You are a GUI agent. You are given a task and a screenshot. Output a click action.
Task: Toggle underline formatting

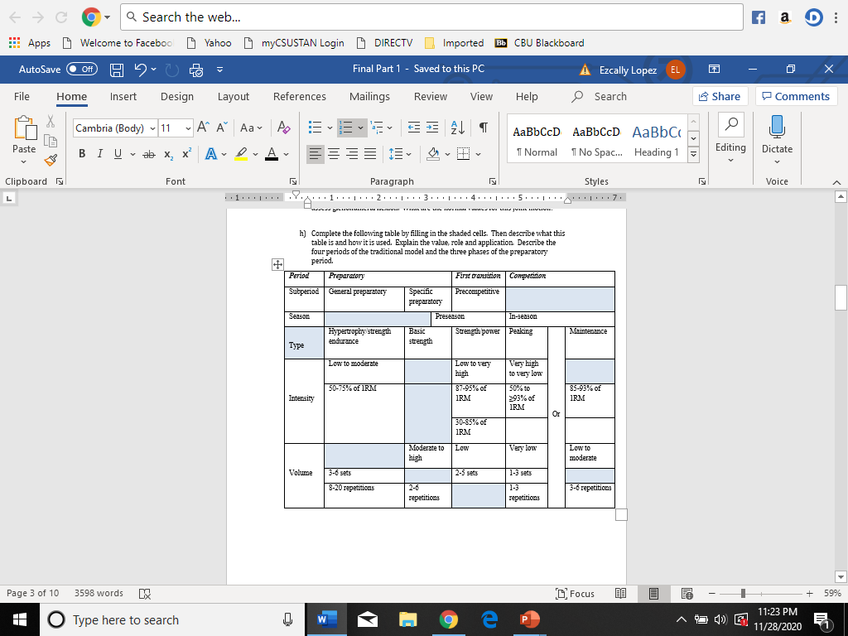[118, 154]
